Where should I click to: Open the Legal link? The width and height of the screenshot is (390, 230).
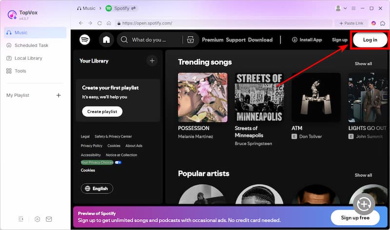85,136
